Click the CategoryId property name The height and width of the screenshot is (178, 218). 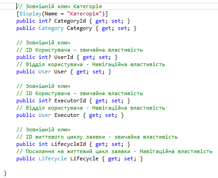(70, 21)
